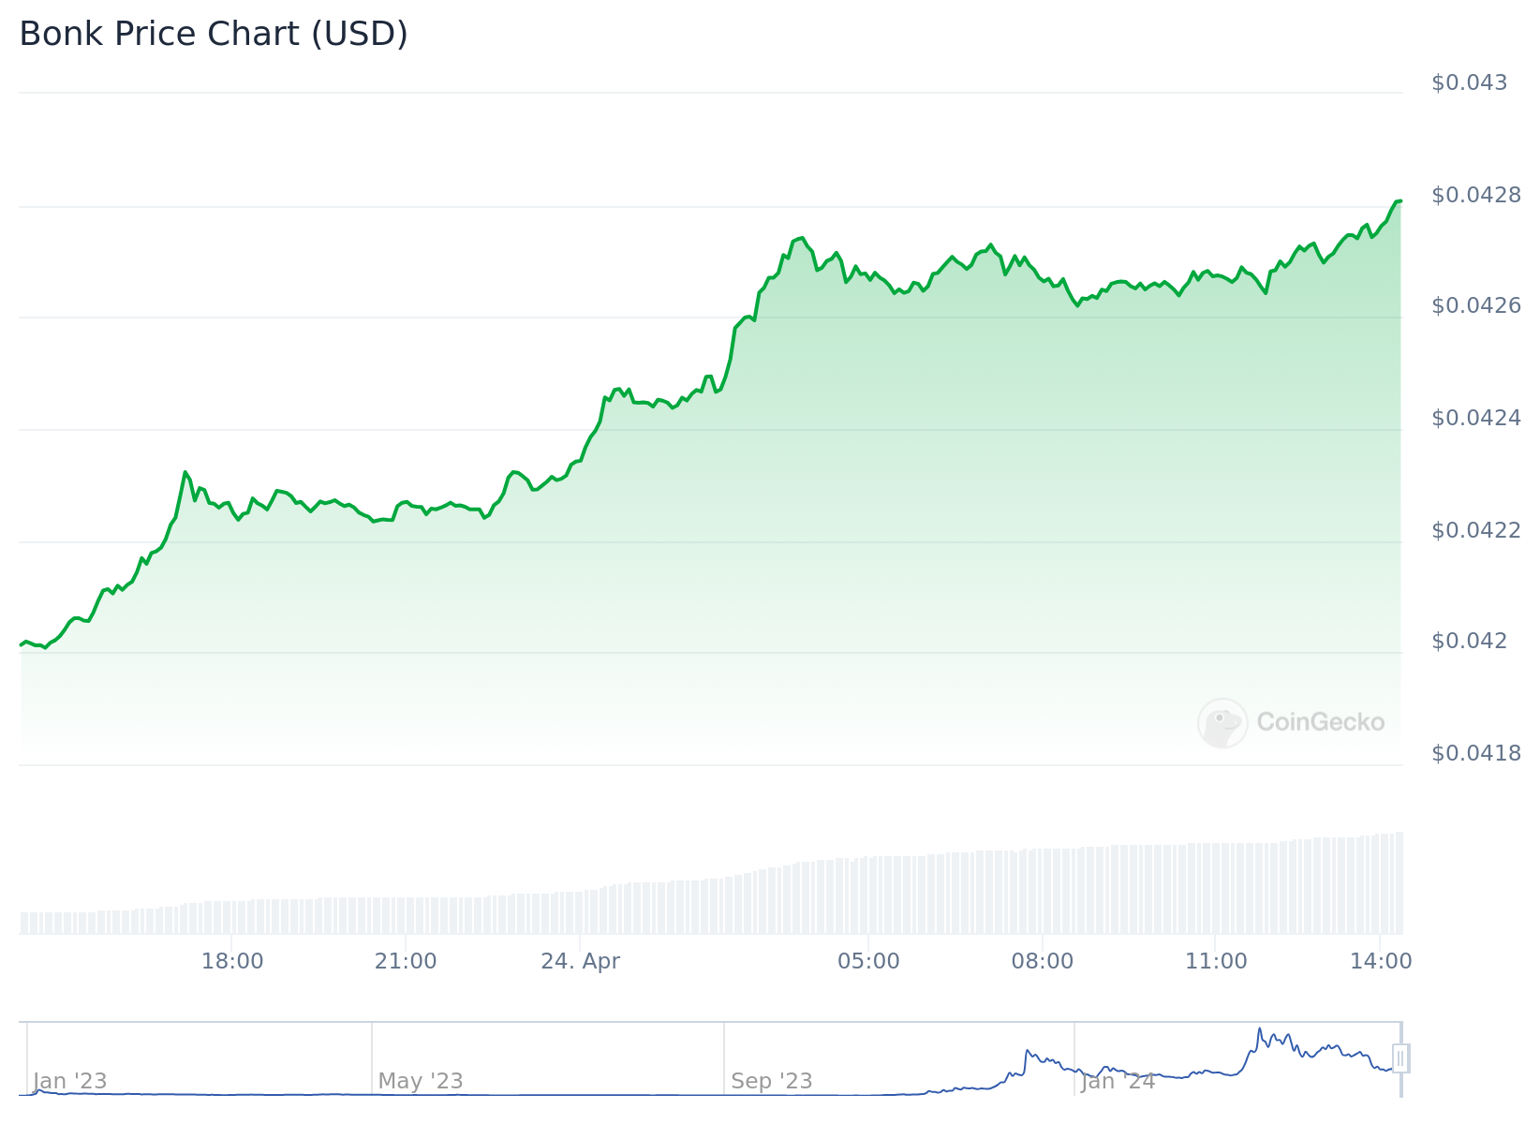Click the 11:00 time axis label
This screenshot has height=1124, width=1540.
pos(1216,961)
